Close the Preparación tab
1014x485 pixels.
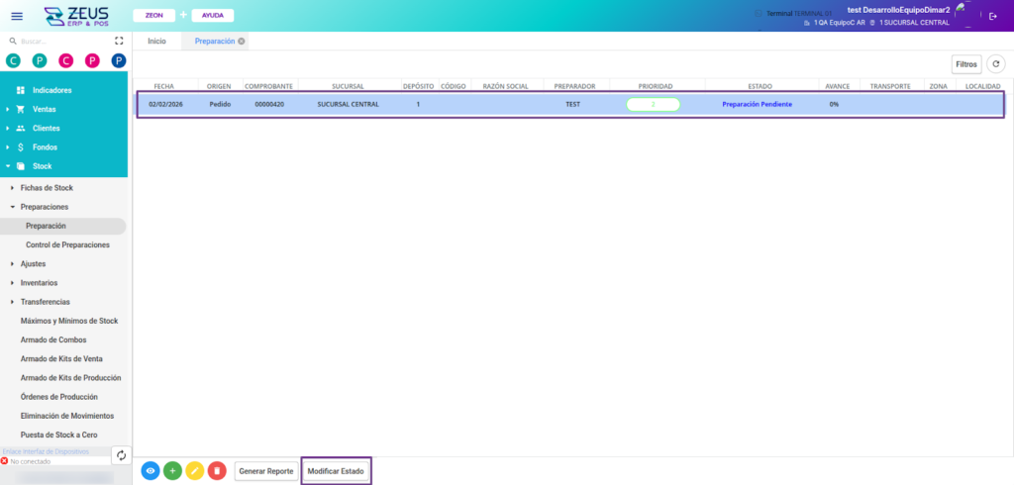242,41
